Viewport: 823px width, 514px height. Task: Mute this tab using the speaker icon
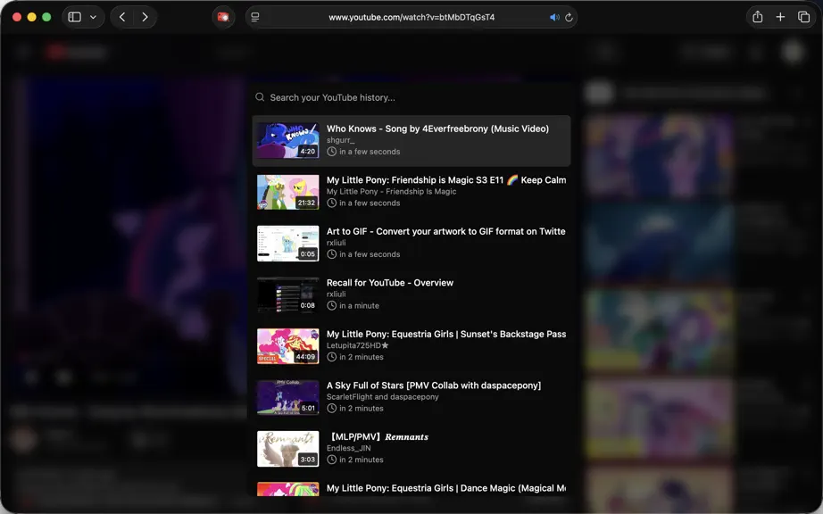pyautogui.click(x=554, y=17)
